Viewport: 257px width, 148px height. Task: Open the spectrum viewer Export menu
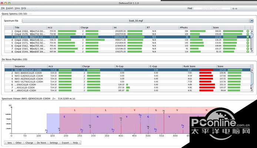[66, 143]
